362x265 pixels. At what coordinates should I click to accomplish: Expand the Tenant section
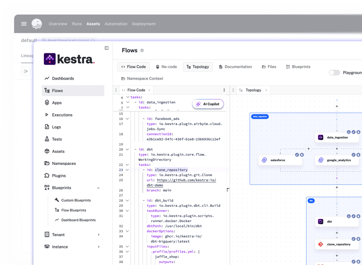tap(57, 234)
